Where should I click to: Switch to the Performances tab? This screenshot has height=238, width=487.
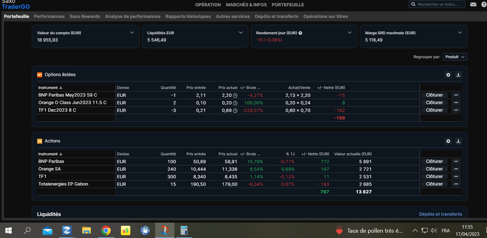pos(49,16)
